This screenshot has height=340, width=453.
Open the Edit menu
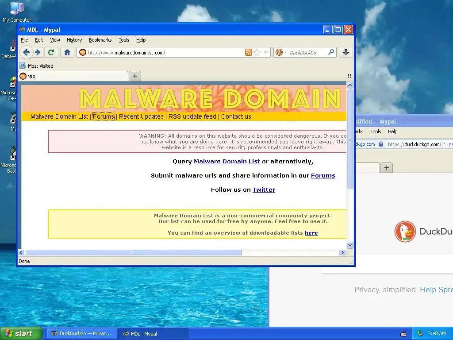[39, 40]
